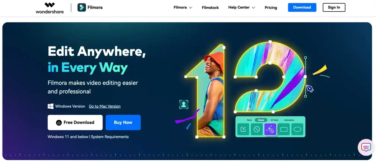Click the blue Download button
The image size is (376, 163).
click(302, 7)
